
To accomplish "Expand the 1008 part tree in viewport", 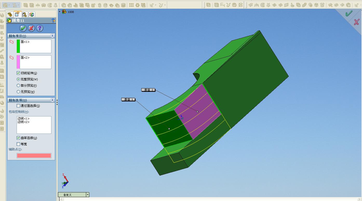I will click(x=59, y=12).
